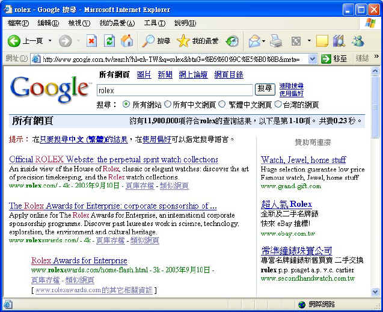Click the Internet zone globe in status bar

[302, 304]
